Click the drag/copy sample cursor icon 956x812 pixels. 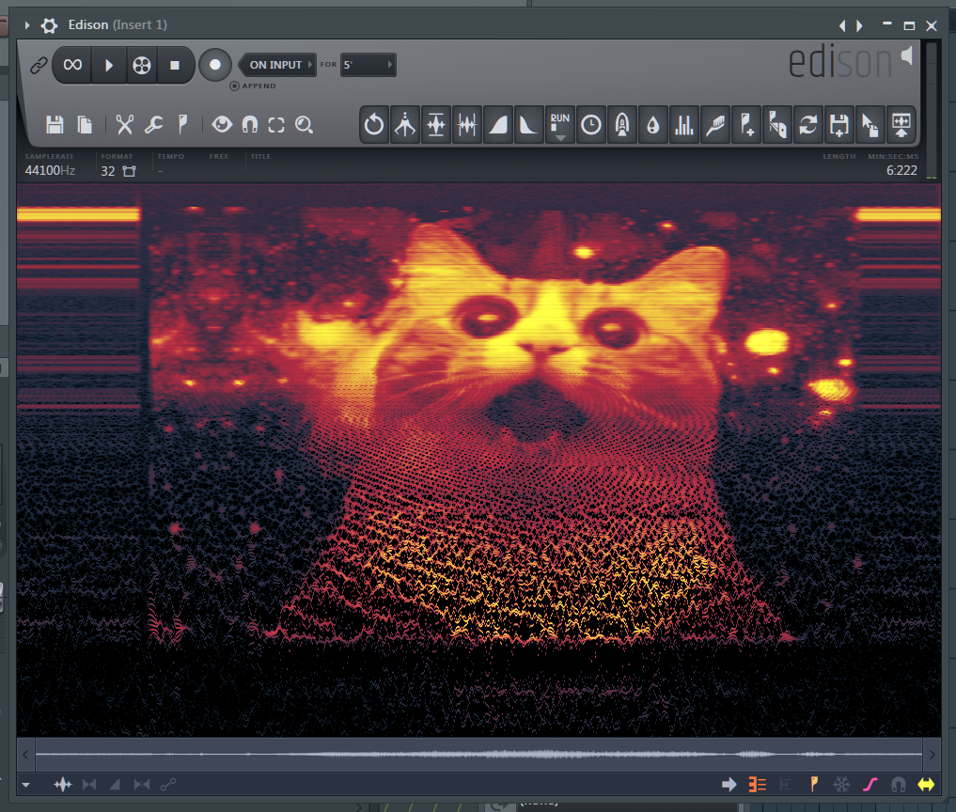[870, 125]
